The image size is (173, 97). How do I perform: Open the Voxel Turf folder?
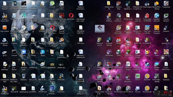coord(138,41)
